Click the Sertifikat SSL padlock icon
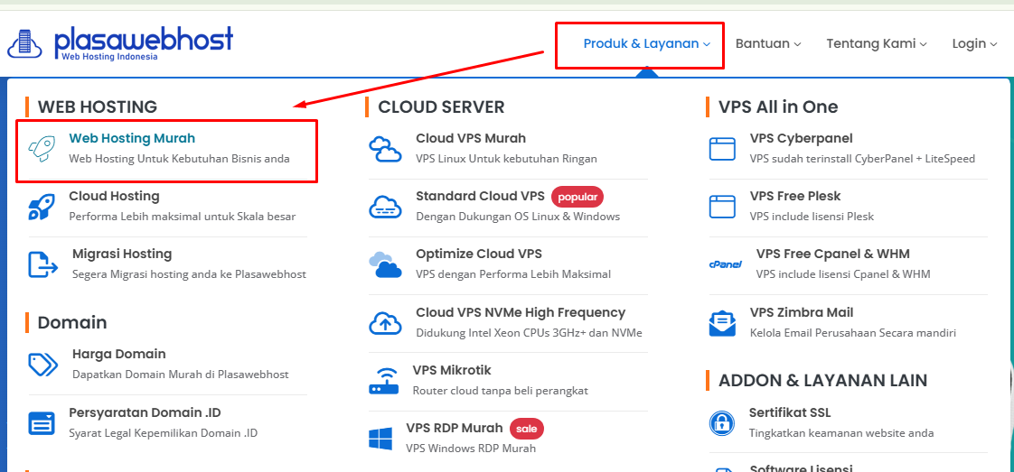The height and width of the screenshot is (472, 1014). 722,423
